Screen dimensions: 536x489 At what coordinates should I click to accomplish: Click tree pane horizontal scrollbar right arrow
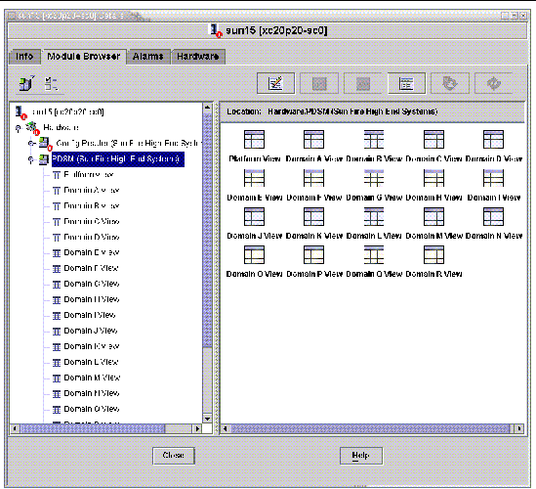point(197,428)
